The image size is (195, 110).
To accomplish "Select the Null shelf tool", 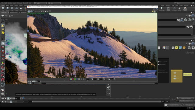I will [x=26, y=9].
